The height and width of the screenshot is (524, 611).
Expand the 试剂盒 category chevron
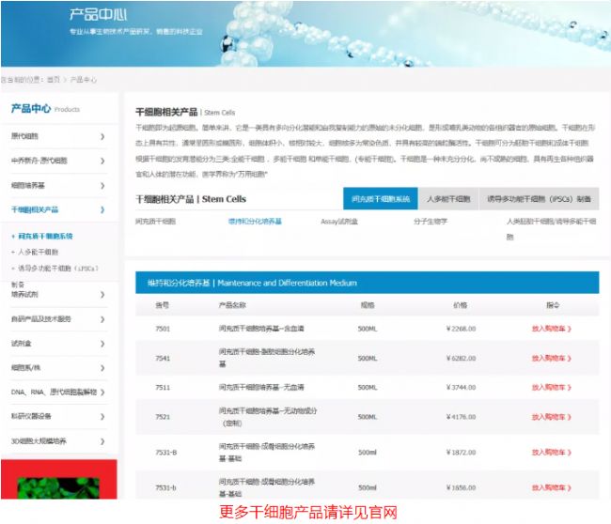click(x=102, y=344)
